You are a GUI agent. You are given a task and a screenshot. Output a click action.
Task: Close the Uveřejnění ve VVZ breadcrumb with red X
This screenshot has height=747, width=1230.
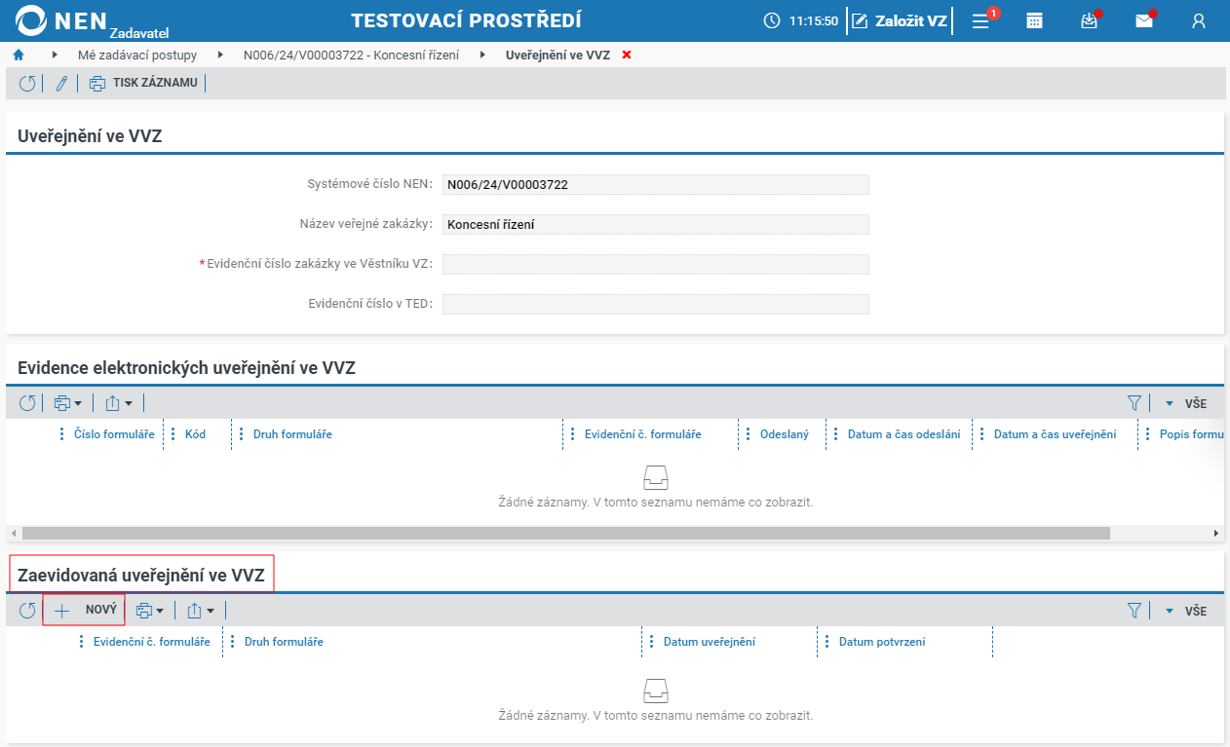pyautogui.click(x=627, y=56)
